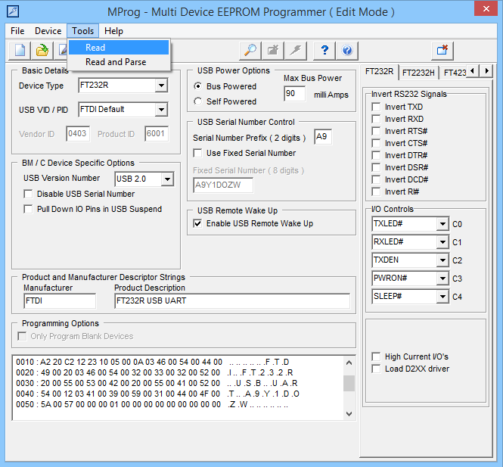Check the Invert RXD checkbox

tap(376, 119)
